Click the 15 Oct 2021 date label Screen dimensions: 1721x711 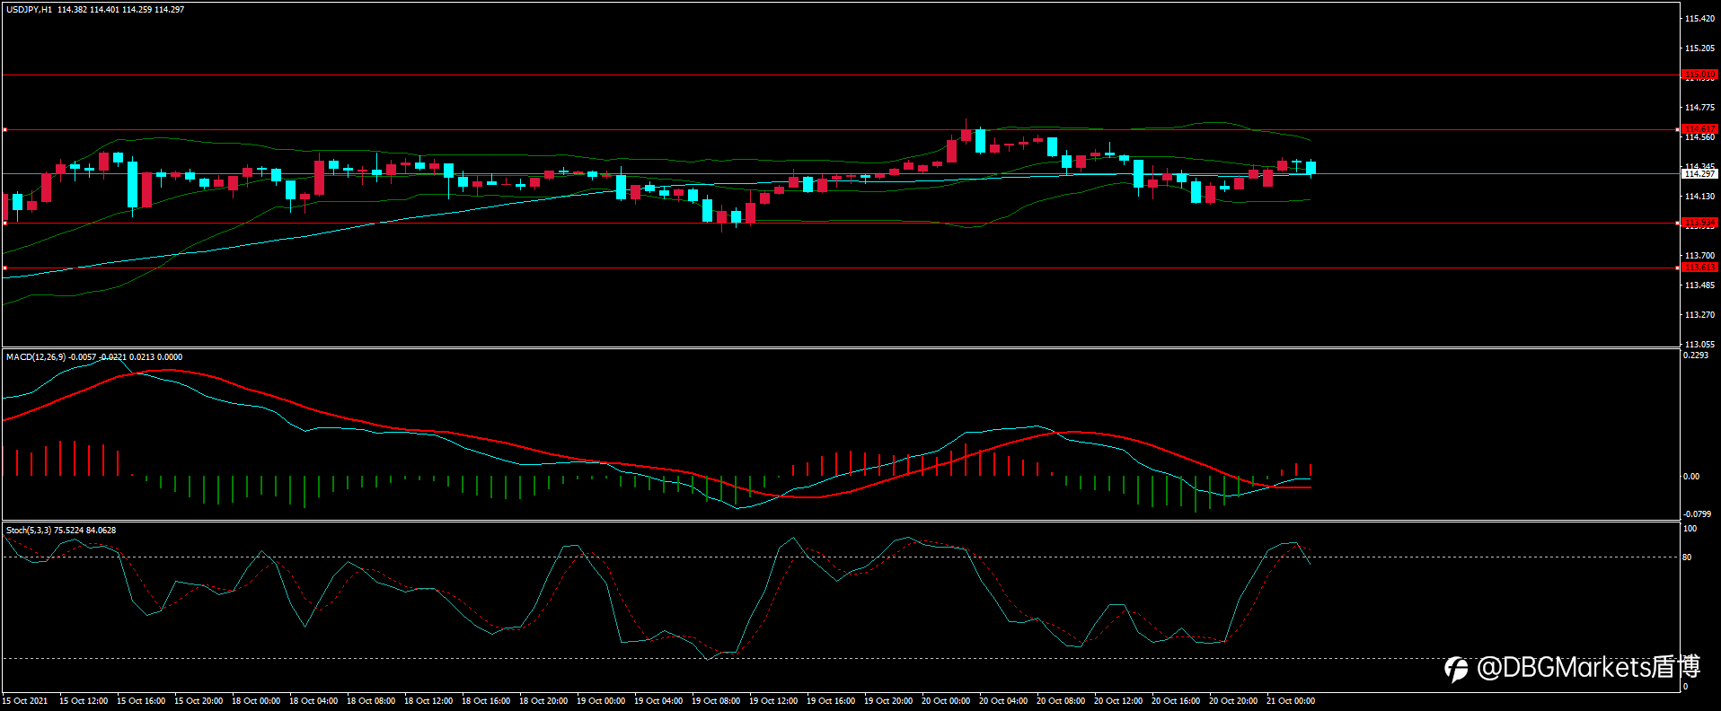(x=25, y=701)
